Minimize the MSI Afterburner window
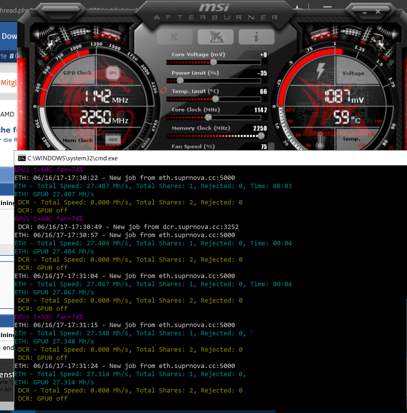Viewport: 407px width, 413px height. coord(365,13)
